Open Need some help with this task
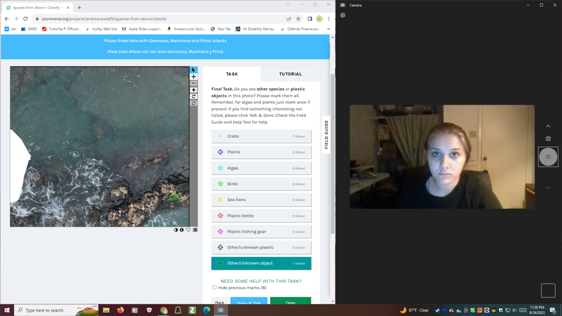This screenshot has width=562, height=316. (x=261, y=281)
